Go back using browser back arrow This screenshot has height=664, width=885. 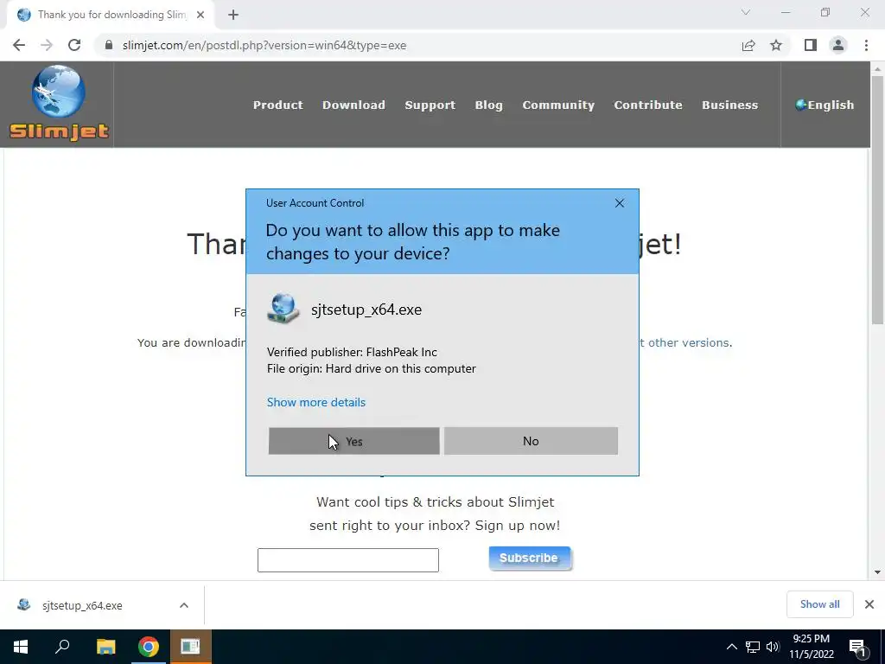point(19,45)
